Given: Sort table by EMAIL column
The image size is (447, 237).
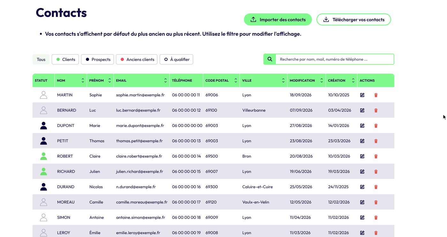Looking at the screenshot, I should (165, 80).
